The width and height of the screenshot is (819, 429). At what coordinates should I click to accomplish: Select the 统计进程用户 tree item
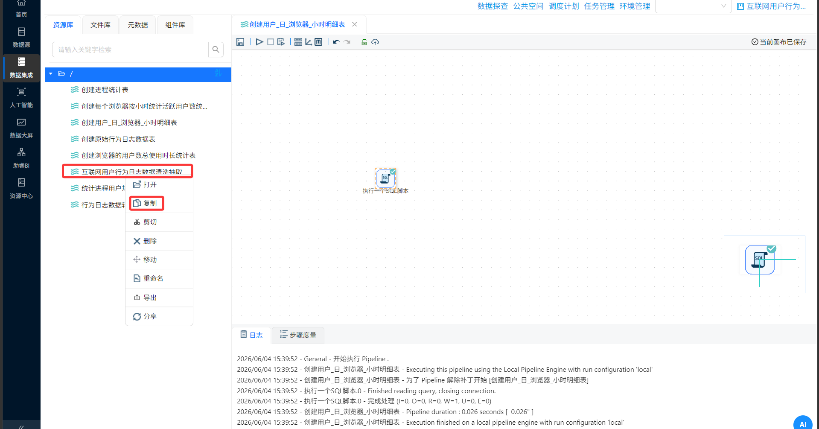(x=98, y=188)
